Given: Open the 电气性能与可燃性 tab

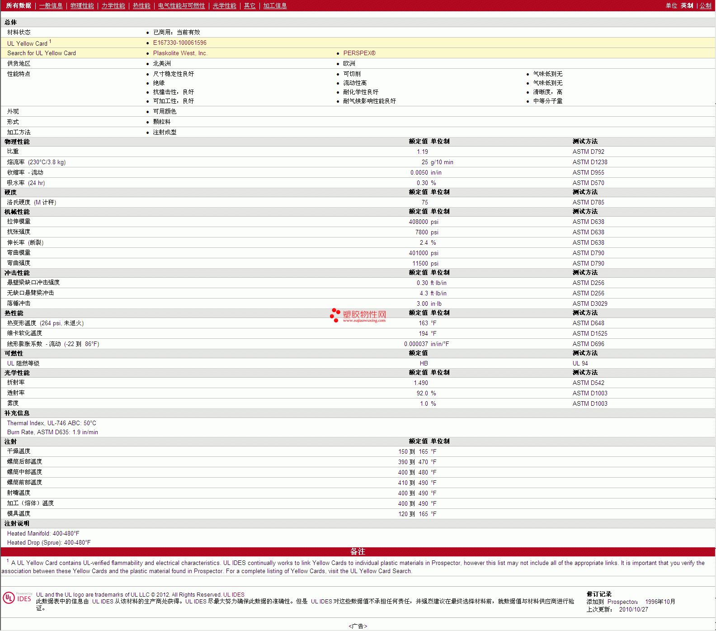Looking at the screenshot, I should (x=181, y=6).
